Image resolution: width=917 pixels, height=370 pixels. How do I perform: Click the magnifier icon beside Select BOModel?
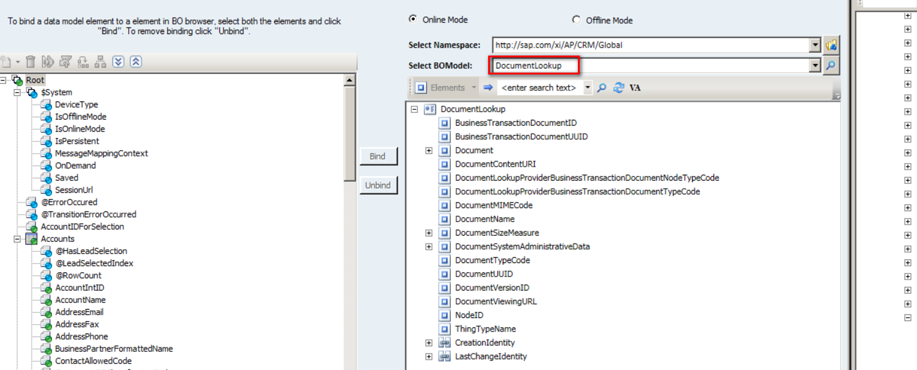click(x=831, y=65)
